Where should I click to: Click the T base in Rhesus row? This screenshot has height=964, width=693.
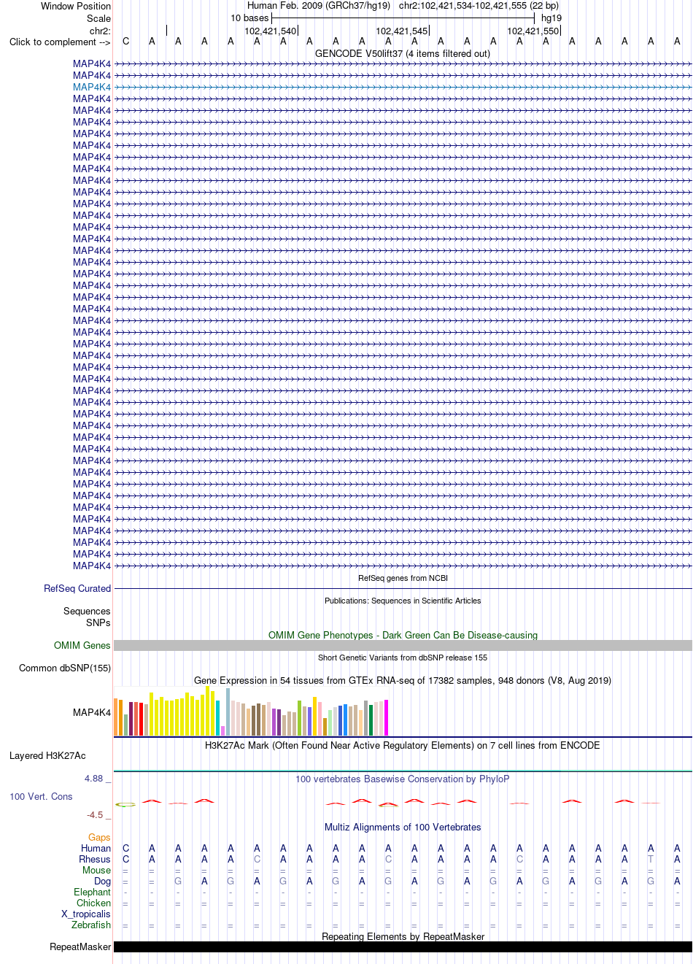tap(651, 859)
